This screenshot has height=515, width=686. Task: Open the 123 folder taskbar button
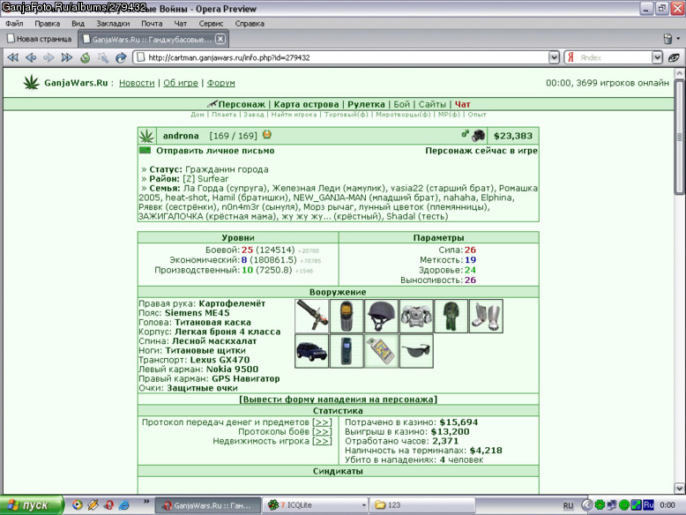click(x=422, y=505)
